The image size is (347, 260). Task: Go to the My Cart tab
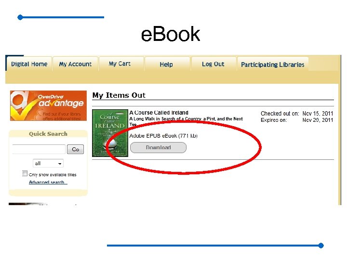pyautogui.click(x=120, y=64)
